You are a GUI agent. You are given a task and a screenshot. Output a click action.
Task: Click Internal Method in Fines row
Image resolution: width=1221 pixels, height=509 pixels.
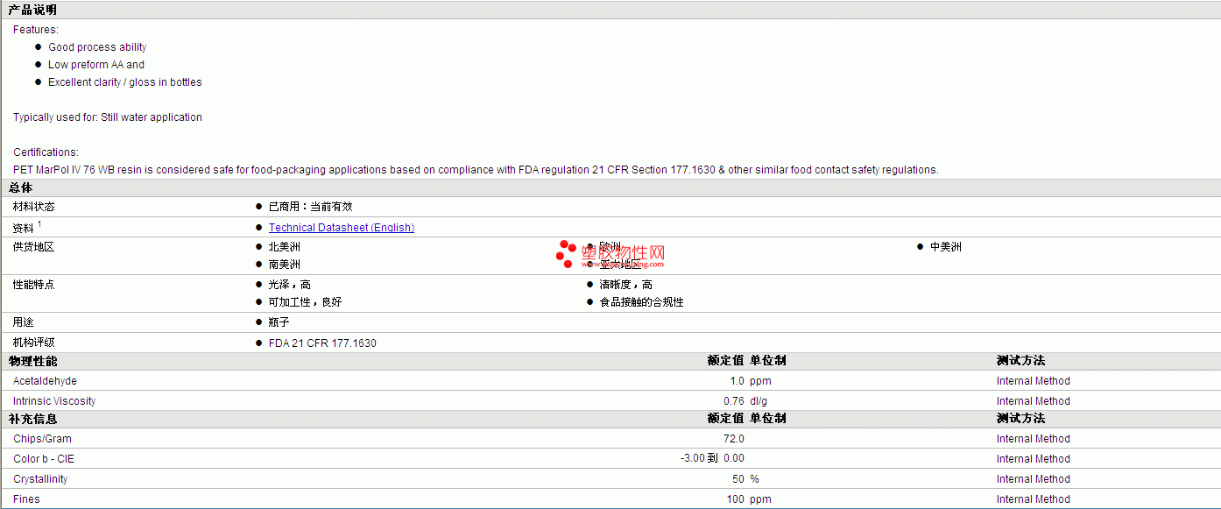click(1034, 499)
